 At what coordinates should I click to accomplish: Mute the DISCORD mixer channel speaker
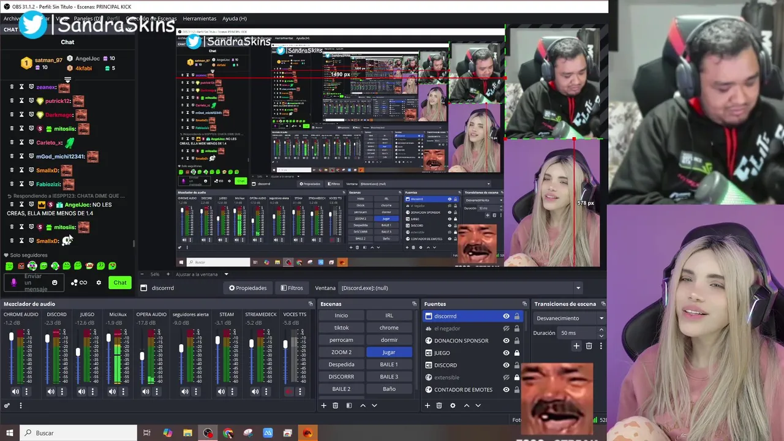point(51,391)
